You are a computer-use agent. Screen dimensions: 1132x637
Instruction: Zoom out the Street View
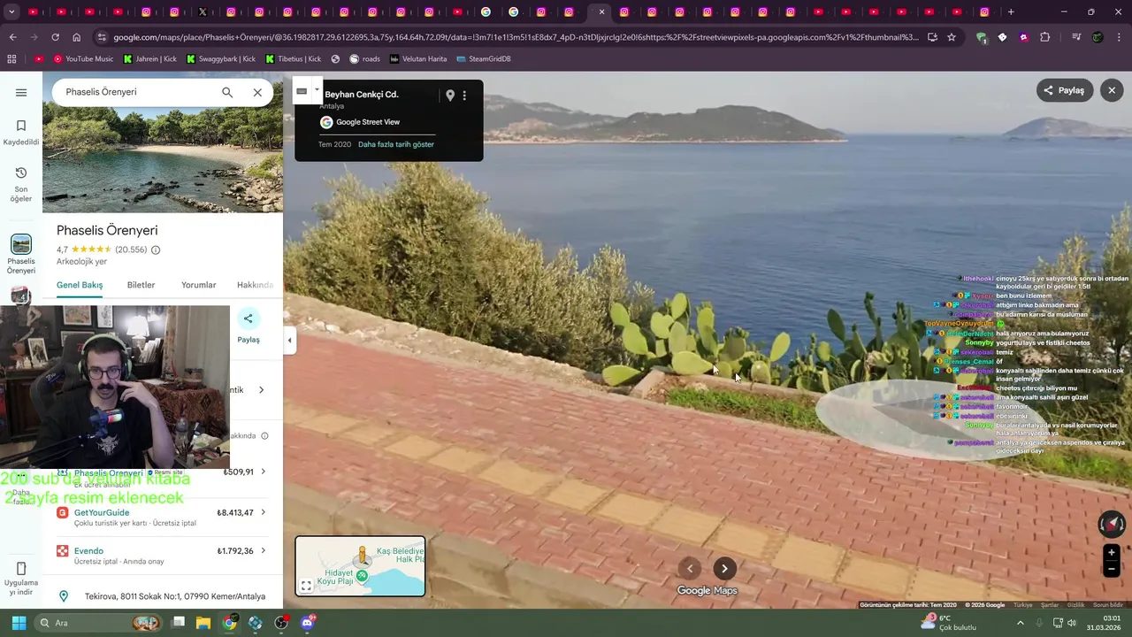click(x=1112, y=569)
